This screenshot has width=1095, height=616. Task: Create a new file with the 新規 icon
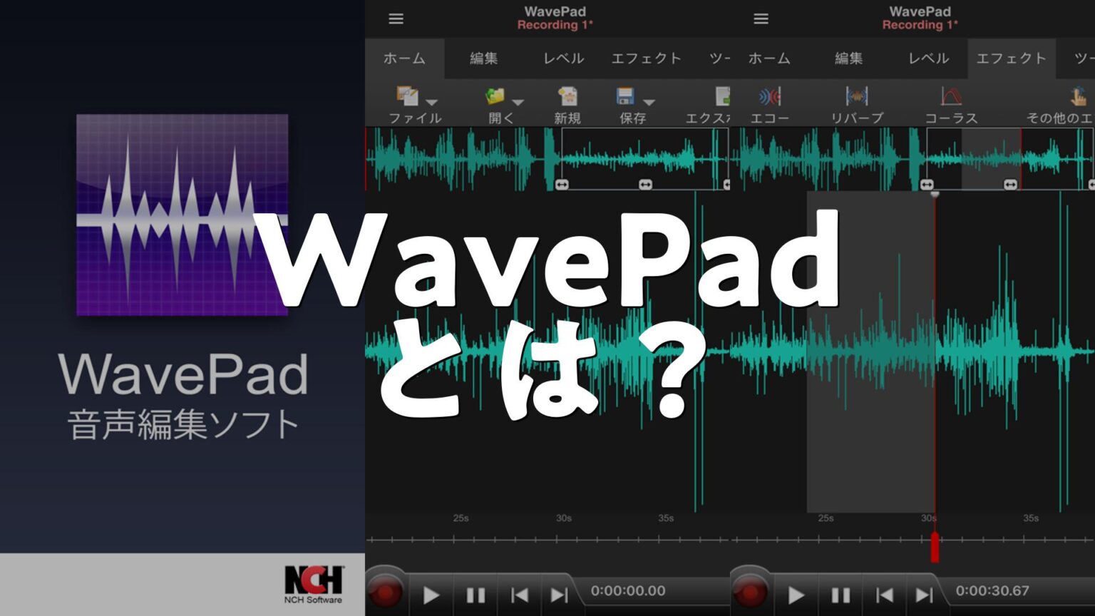567,98
